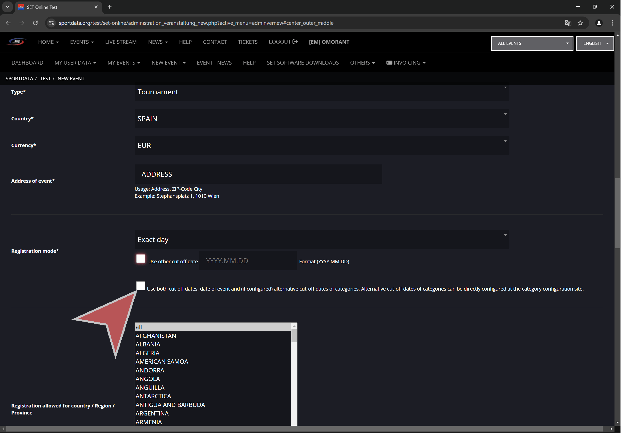Click the country list vertical scrollbar thumb
This screenshot has height=433, width=621.
(294, 335)
